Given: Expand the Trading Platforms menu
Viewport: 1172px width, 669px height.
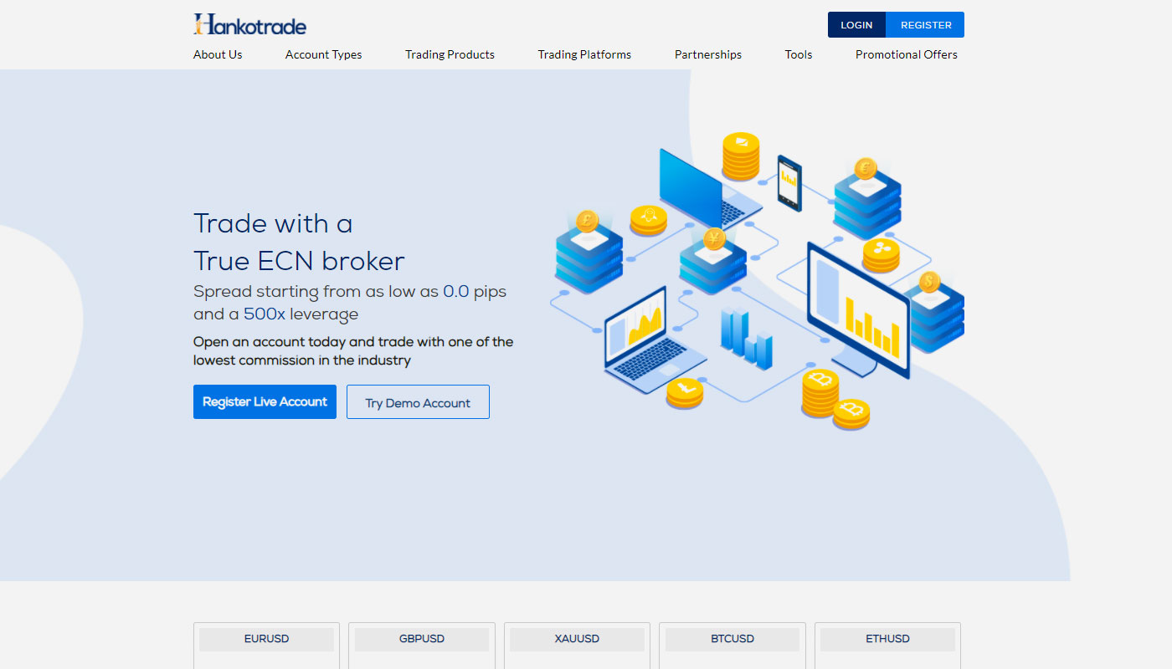Looking at the screenshot, I should pyautogui.click(x=584, y=54).
